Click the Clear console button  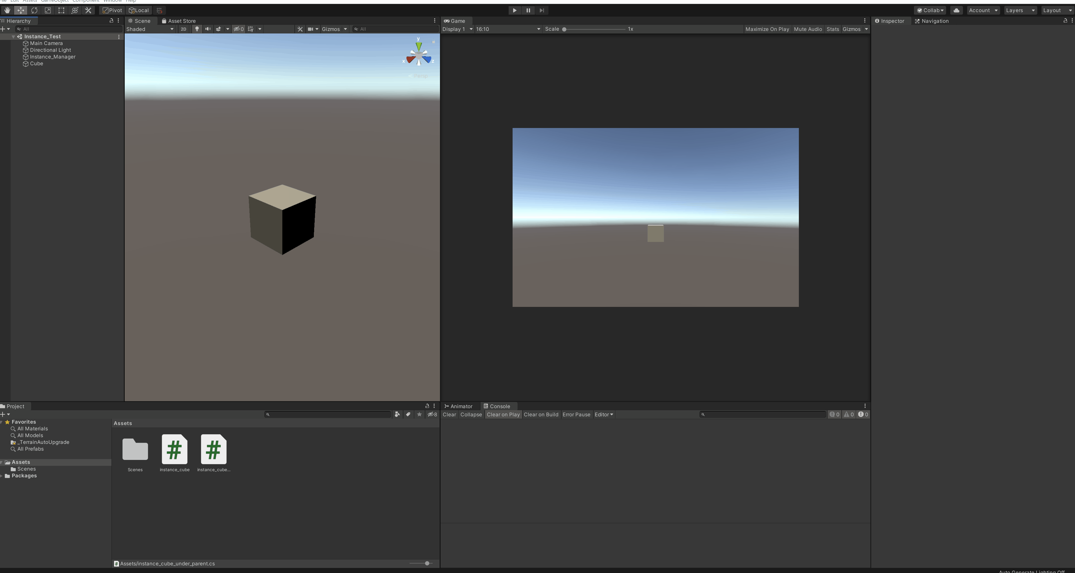[x=449, y=415]
